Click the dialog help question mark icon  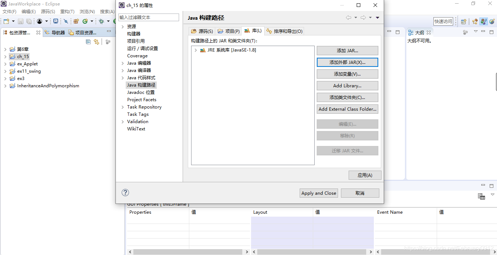point(125,193)
